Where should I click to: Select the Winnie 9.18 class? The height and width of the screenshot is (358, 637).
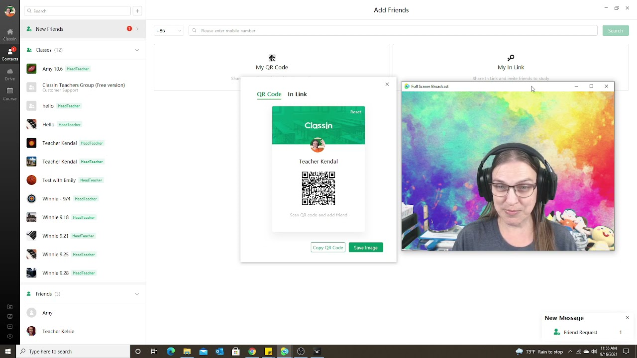pos(83,217)
